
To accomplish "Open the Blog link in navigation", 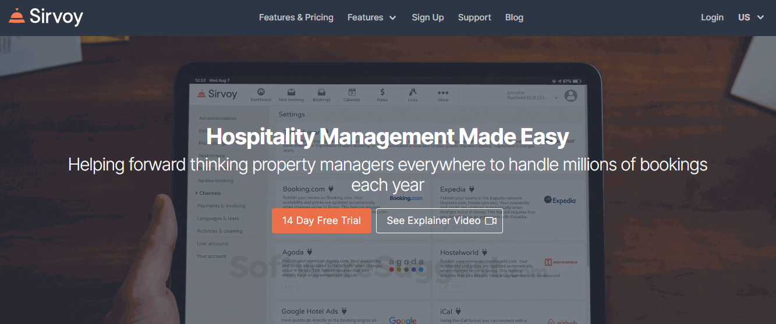I will point(514,17).
